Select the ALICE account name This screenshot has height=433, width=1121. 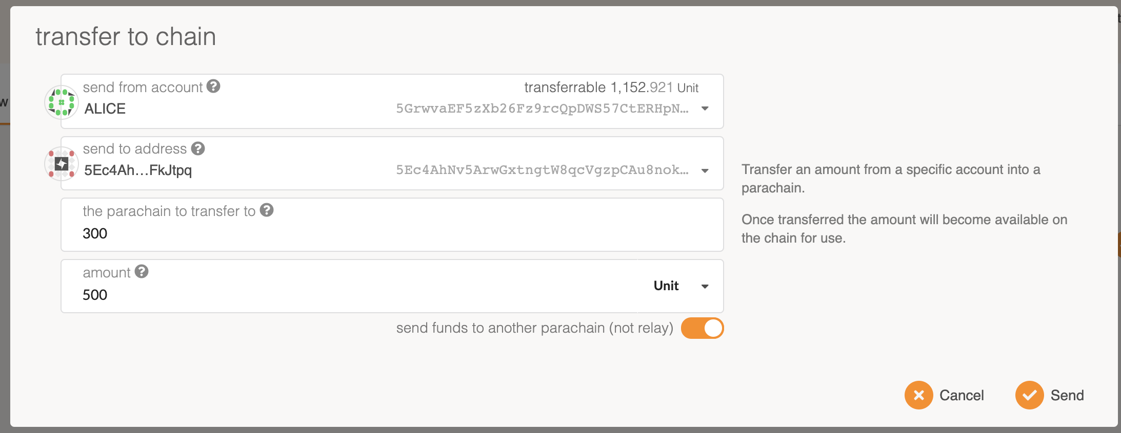tap(105, 109)
